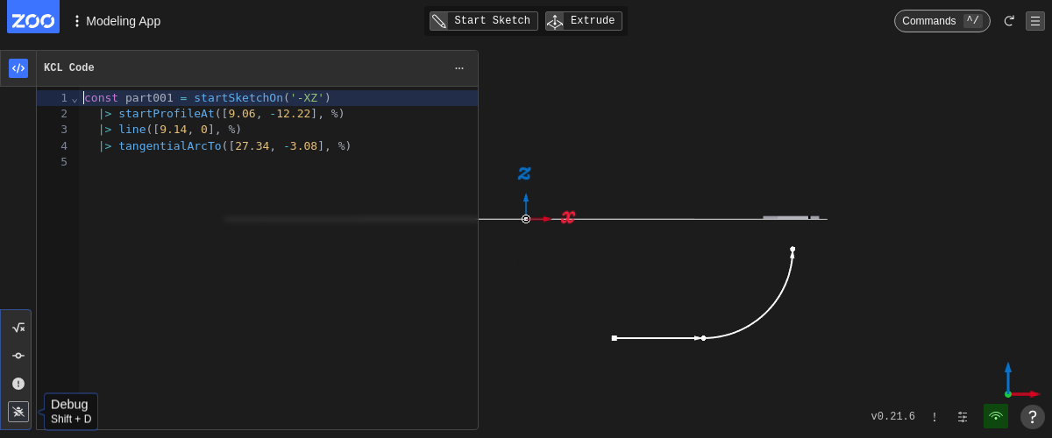Open the KCL Errors pane icon
Viewport: 1052px width, 438px height.
(18, 384)
